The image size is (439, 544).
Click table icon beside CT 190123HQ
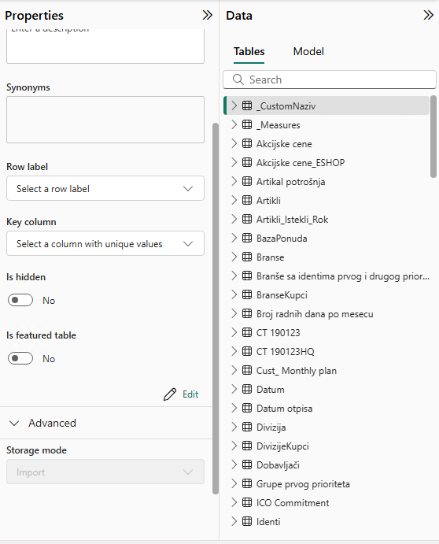pyautogui.click(x=247, y=351)
